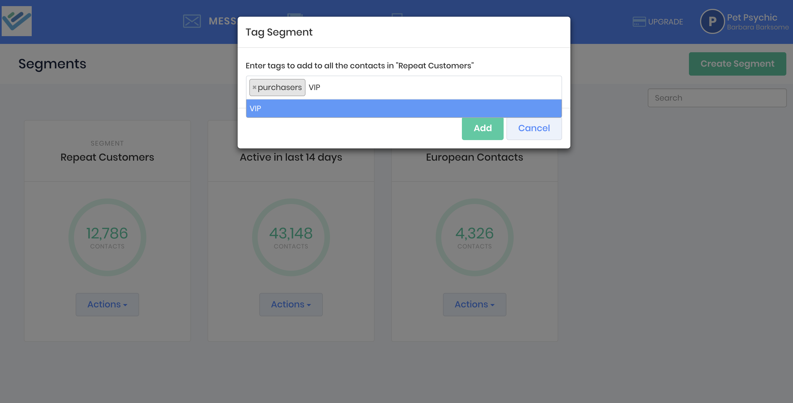The width and height of the screenshot is (793, 403).
Task: Open the circular P profile avatar
Action: (x=712, y=21)
